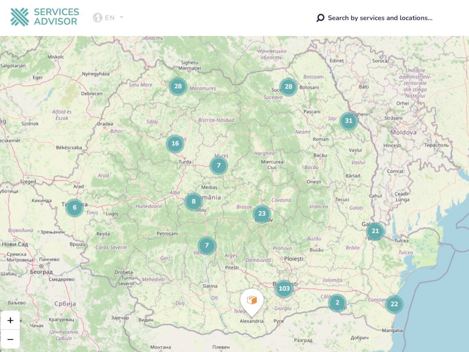
Task: Expand the 103 cluster at Bucharest
Action: 284,289
